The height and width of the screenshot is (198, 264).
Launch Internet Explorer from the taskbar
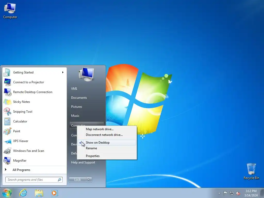pos(23,193)
